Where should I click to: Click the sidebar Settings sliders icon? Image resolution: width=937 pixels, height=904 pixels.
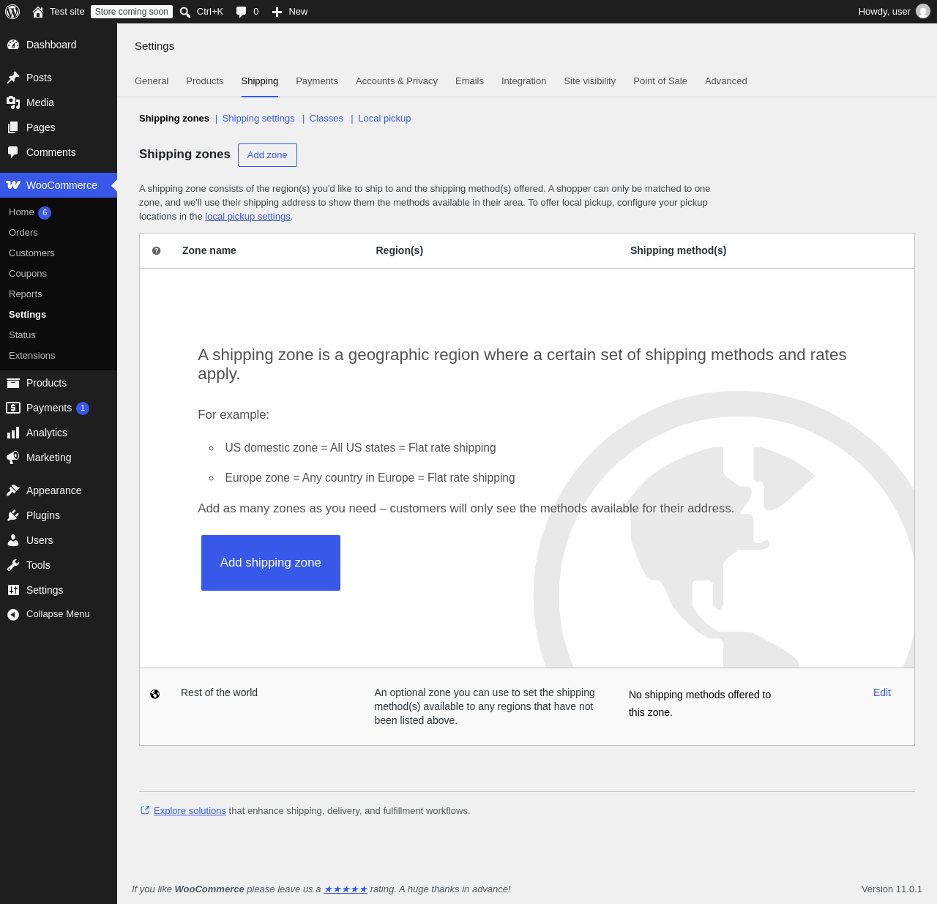[13, 590]
